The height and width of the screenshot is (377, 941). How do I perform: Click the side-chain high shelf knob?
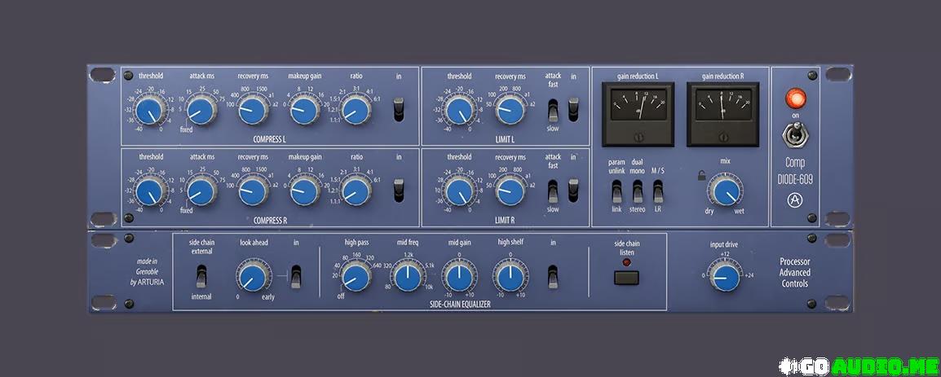click(510, 277)
